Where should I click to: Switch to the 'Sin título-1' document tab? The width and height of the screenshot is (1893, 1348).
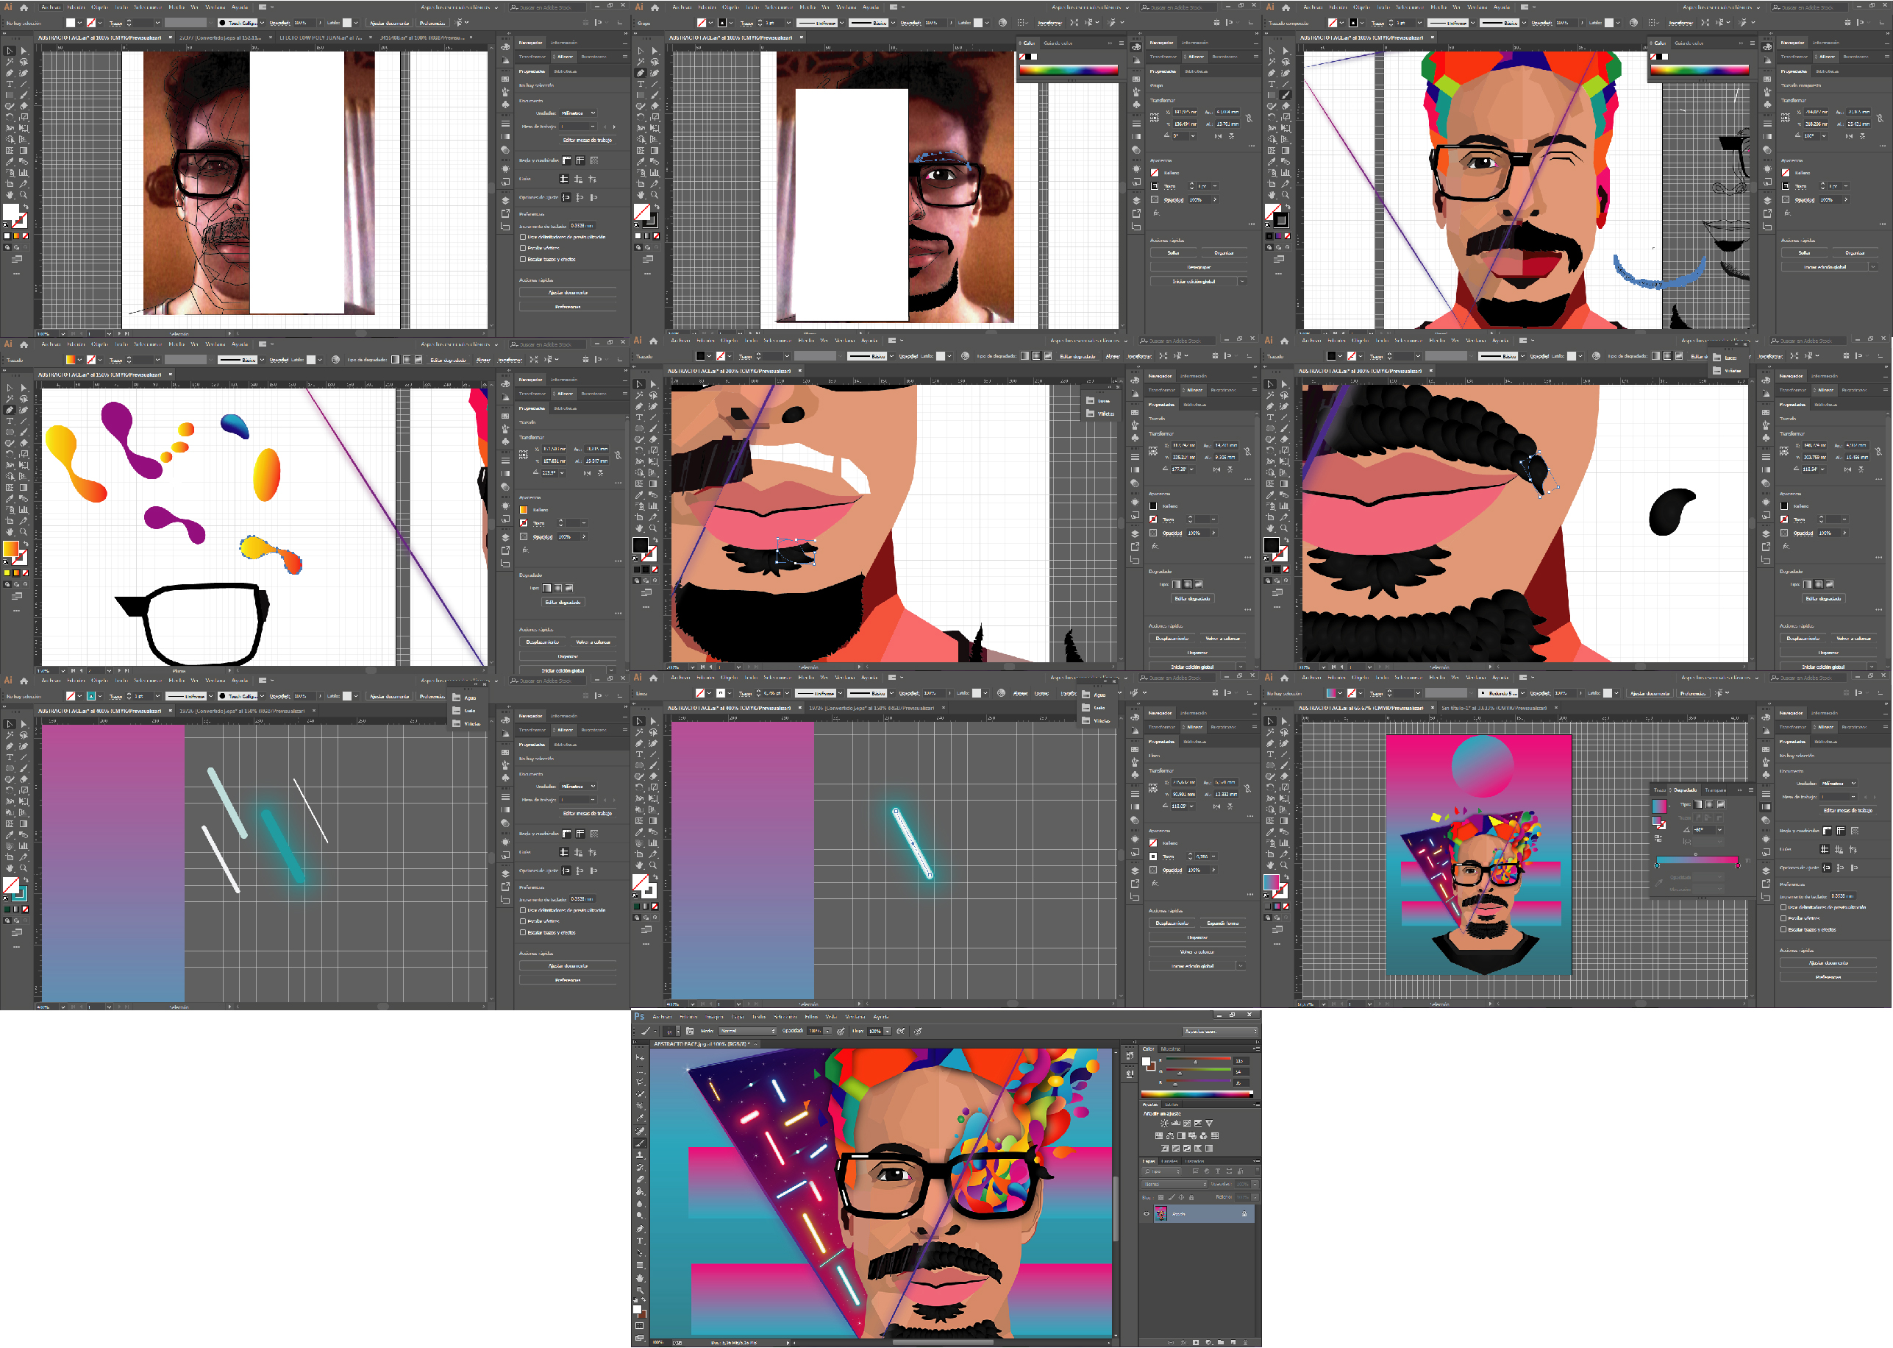pyautogui.click(x=1494, y=708)
